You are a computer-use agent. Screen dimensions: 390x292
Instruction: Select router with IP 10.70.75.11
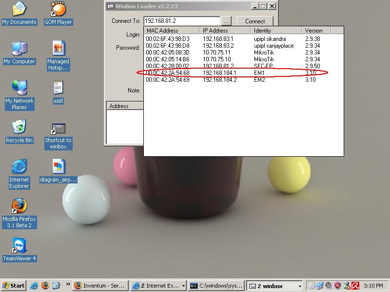point(244,53)
